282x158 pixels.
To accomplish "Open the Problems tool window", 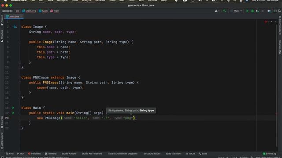I will point(34,154).
